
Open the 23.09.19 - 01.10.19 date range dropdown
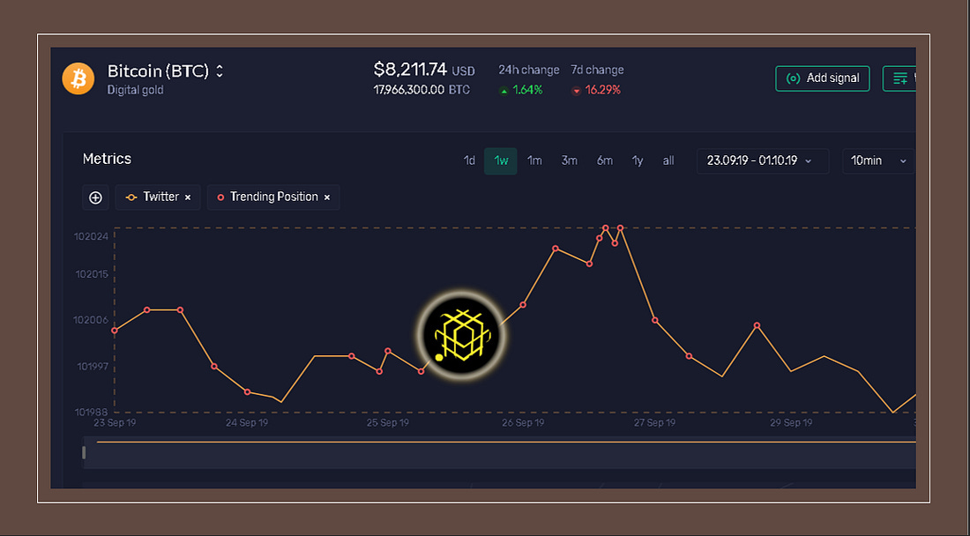(762, 160)
